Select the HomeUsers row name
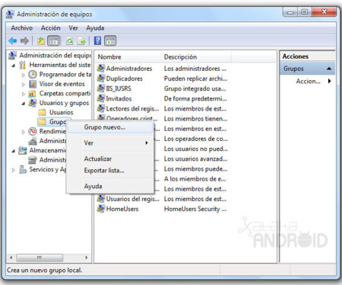 [122, 209]
